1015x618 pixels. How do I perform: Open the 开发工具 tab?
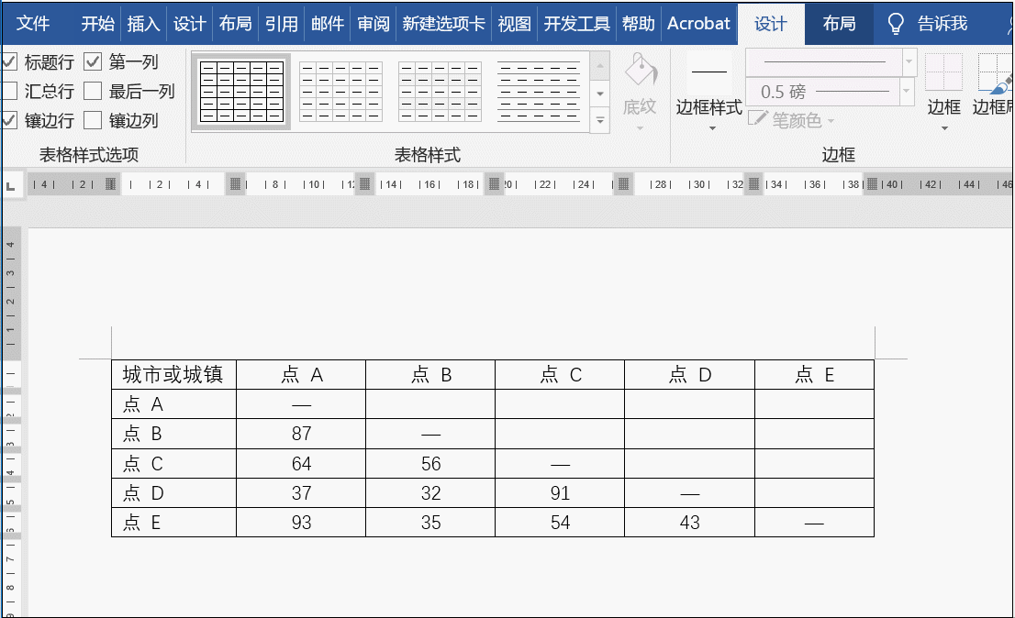click(x=576, y=24)
